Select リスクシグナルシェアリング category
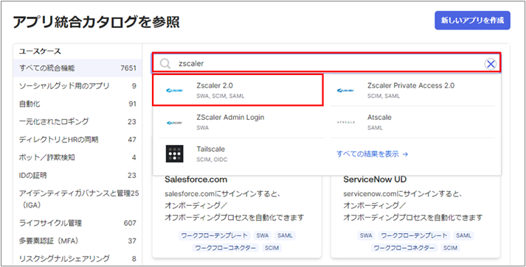The image size is (526, 267). tap(77, 259)
